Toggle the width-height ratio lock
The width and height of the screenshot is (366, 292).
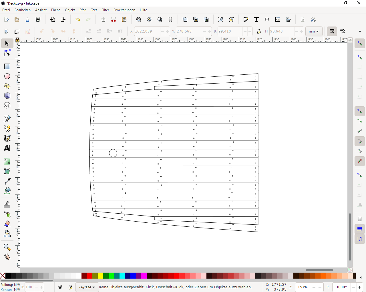[259, 31]
